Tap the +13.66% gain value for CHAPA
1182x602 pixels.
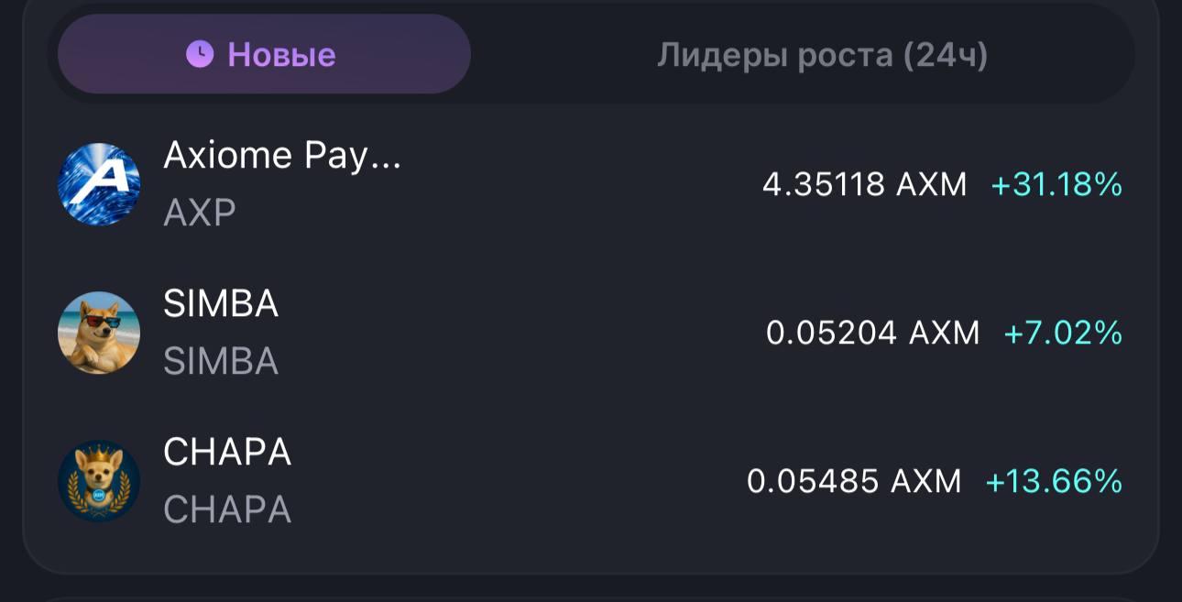pyautogui.click(x=1054, y=481)
